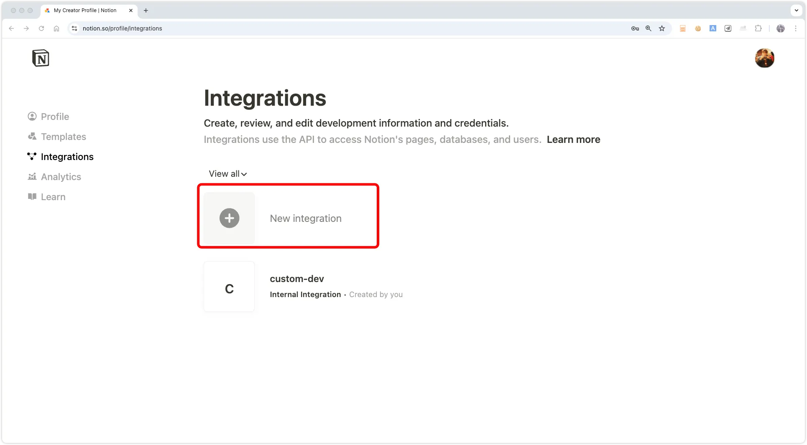Click the New integration label
The width and height of the screenshot is (807, 445).
[306, 219]
